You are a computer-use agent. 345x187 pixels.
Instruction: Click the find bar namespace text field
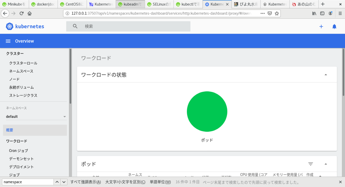point(28,182)
